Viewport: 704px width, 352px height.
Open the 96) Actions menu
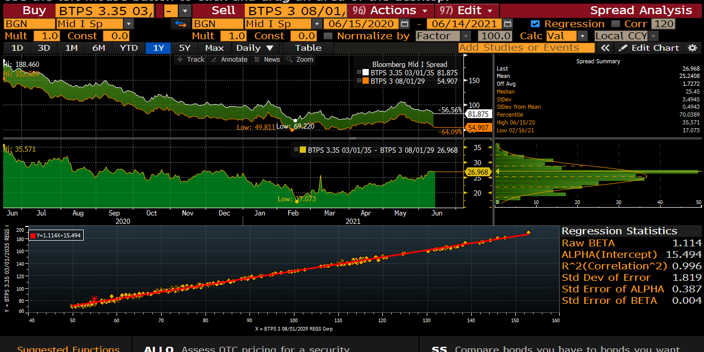click(x=391, y=10)
